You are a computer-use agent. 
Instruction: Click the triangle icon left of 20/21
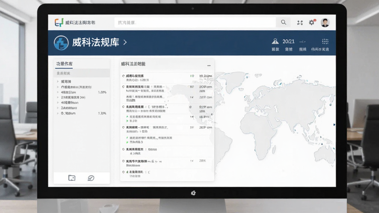(275, 41)
